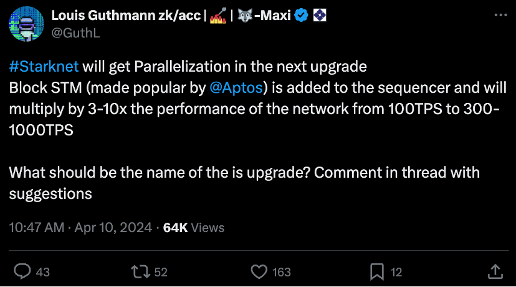Click the share tweet icon
Viewport: 516px width, 287px height.
click(x=494, y=271)
